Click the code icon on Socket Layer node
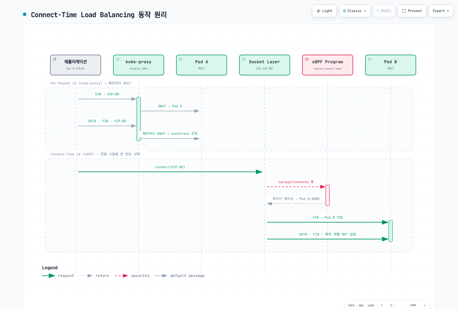The height and width of the screenshot is (309, 458). [x=244, y=59]
